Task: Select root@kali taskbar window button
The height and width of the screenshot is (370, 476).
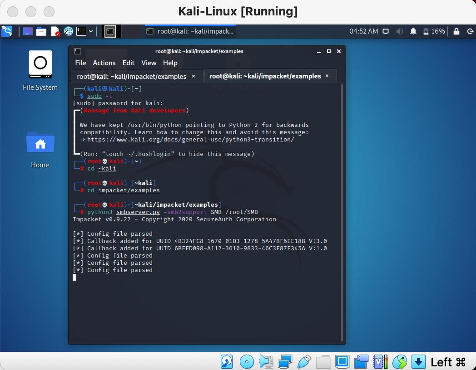Action: click(x=190, y=31)
